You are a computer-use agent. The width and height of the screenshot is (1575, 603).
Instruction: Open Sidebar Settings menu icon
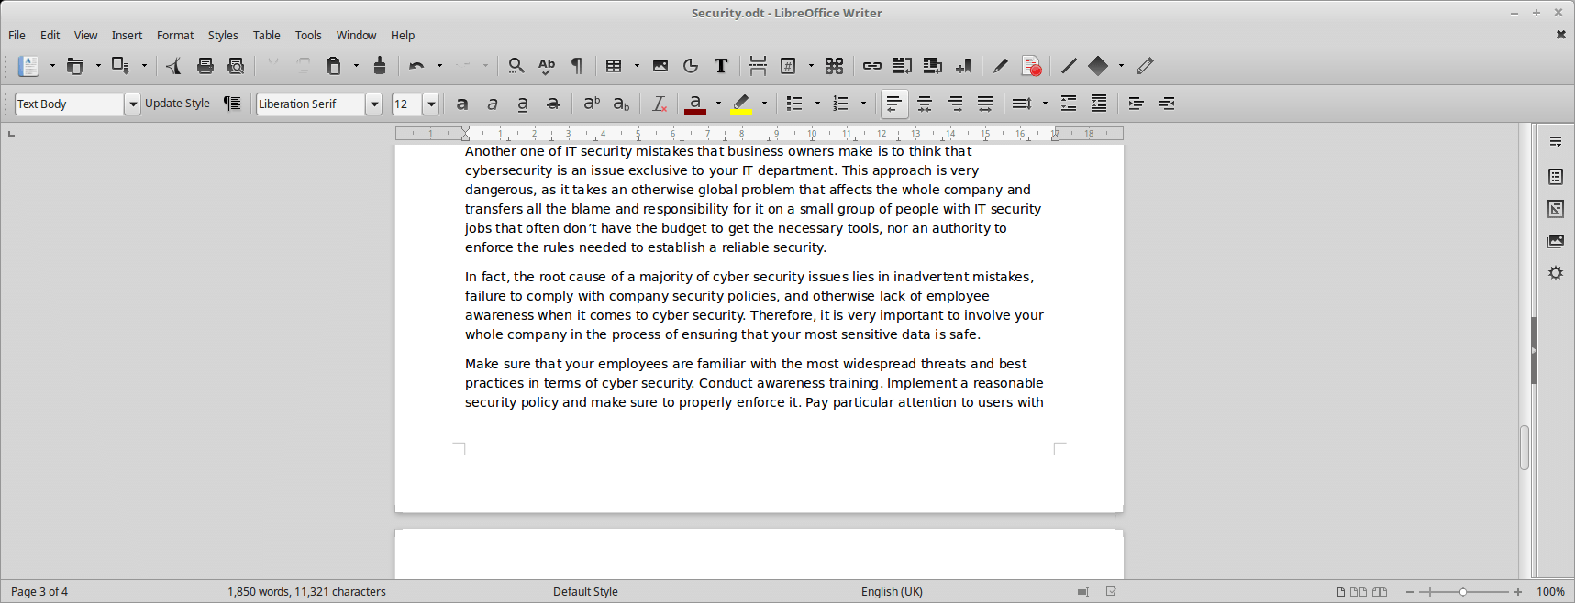coord(1556,141)
